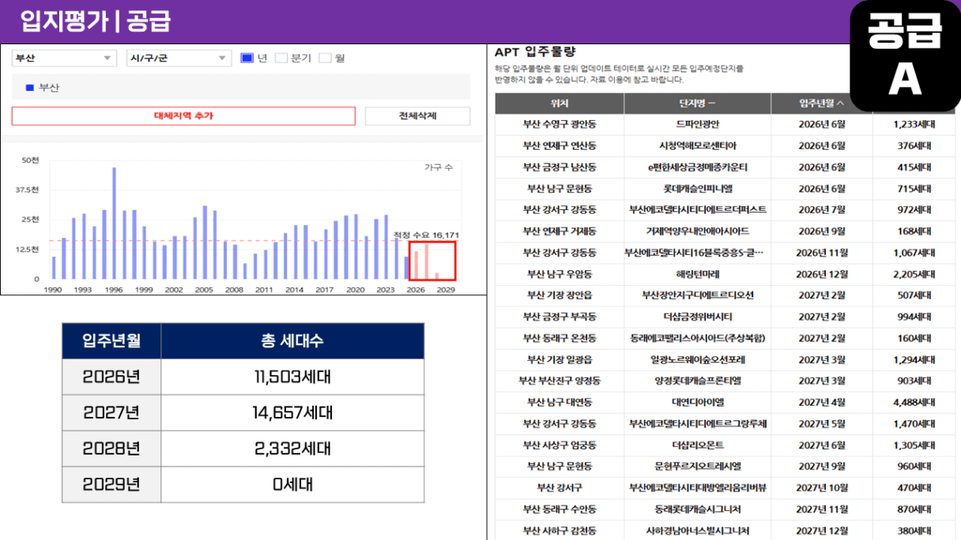Click the 2029년 row label in summary table

tap(111, 485)
